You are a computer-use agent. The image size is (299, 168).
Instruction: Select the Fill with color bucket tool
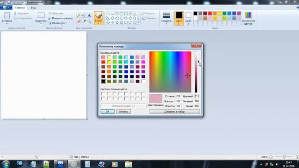[x=84, y=15]
